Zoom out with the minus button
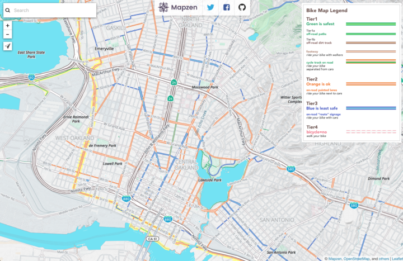The height and width of the screenshot is (261, 403). click(x=7, y=35)
